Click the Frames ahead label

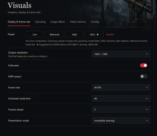[x=16, y=110]
